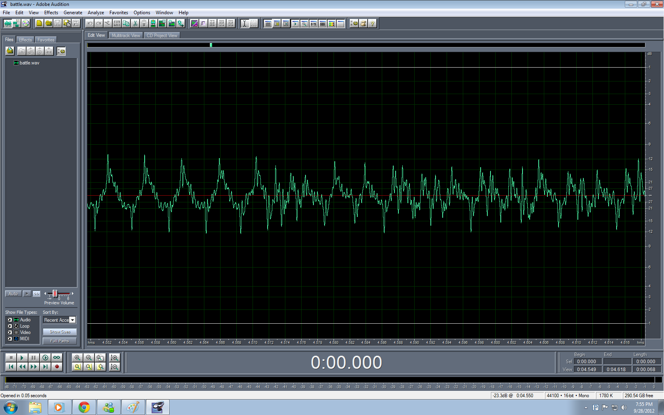Screen dimensions: 664x415
Task: Select the time selection I-beam tool
Action: [x=244, y=23]
